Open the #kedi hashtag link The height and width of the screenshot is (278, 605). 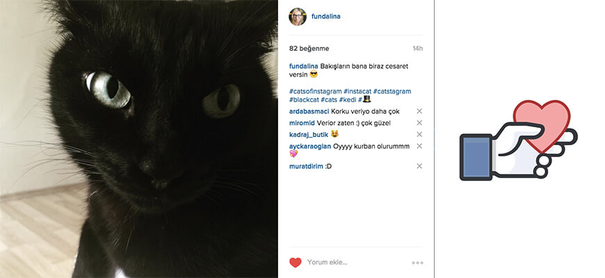(x=348, y=99)
